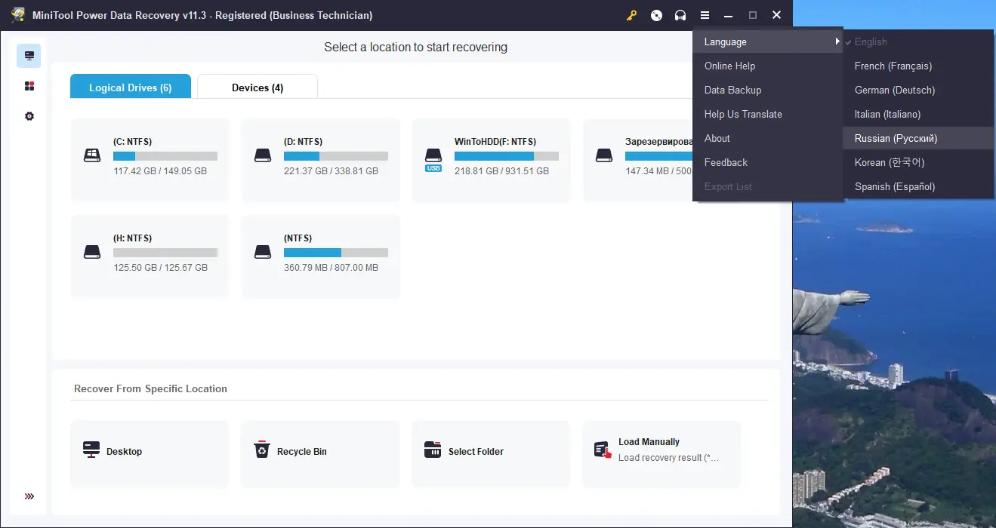Click the unnamed NTFS drive usage bar

(336, 253)
